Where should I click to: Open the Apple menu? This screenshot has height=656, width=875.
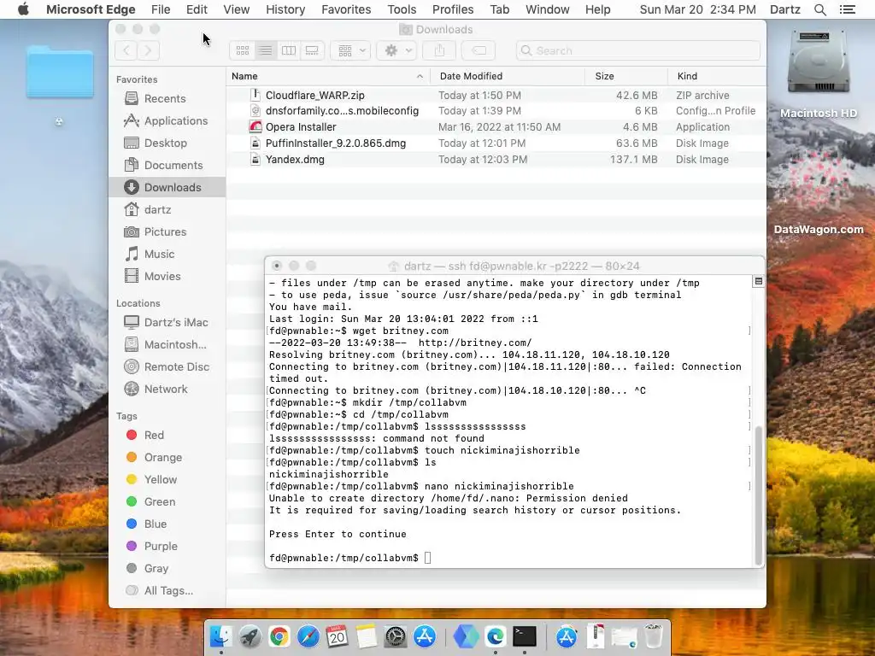point(23,9)
